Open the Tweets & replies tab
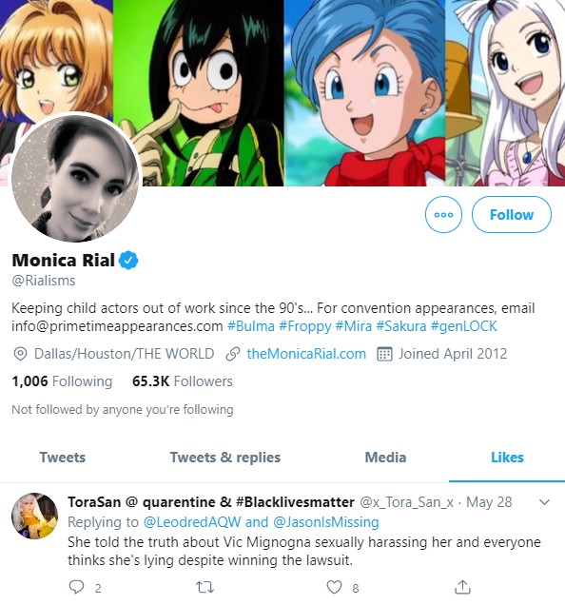Image resolution: width=565 pixels, height=605 pixels. pyautogui.click(x=225, y=458)
